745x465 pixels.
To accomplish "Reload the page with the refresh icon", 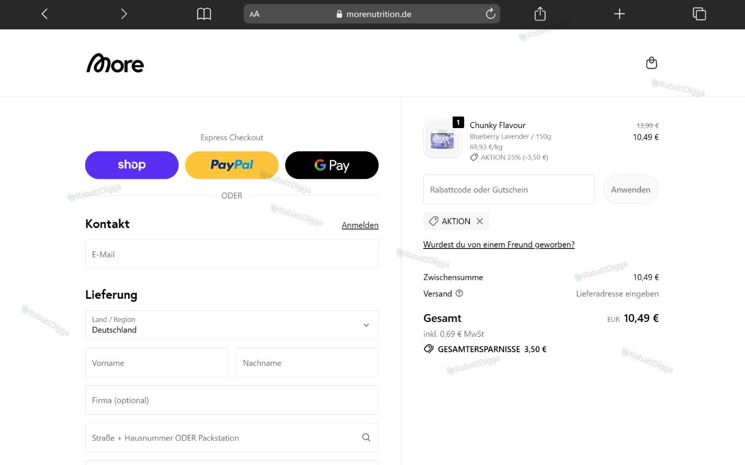I will (x=490, y=14).
